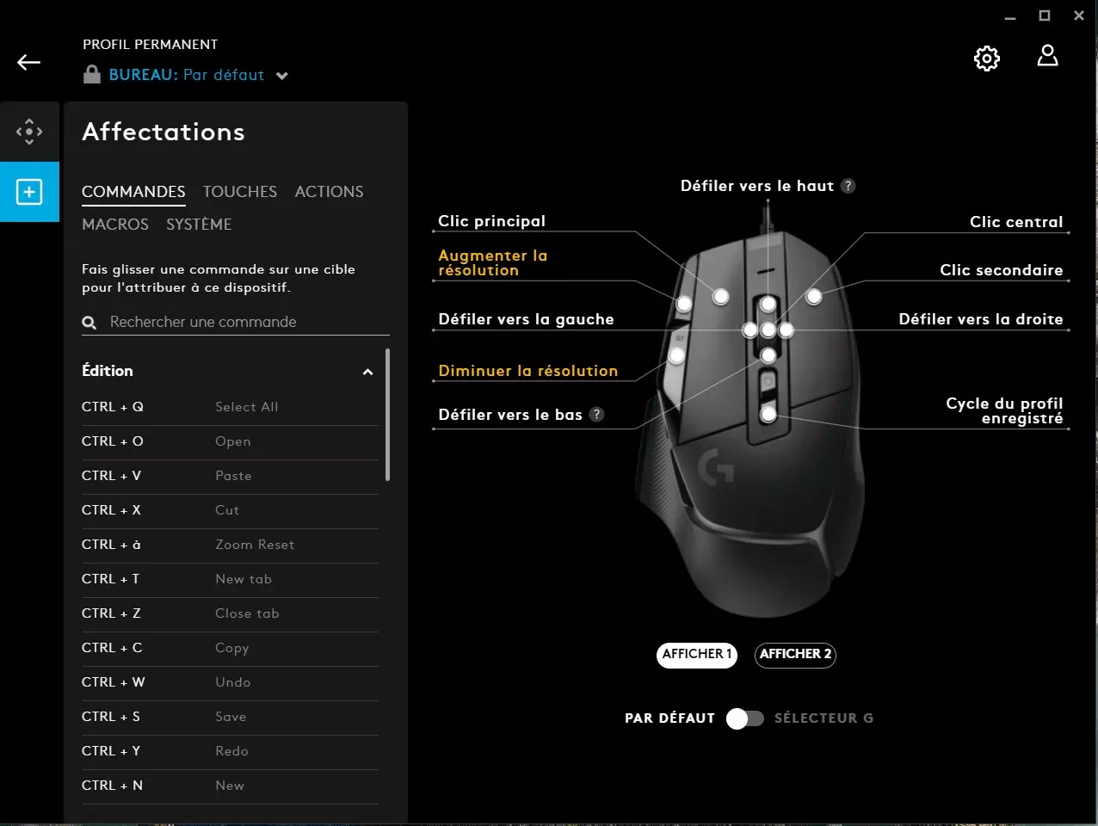Switch mouse view to AFFICHER 2
1098x826 pixels.
pyautogui.click(x=795, y=655)
